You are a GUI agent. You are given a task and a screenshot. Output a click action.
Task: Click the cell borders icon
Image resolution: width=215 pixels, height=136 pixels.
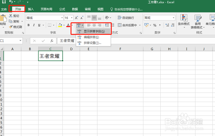click(49, 25)
